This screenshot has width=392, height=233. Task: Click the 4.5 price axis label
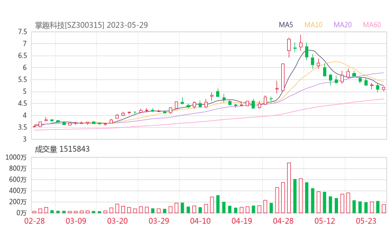click(22, 103)
